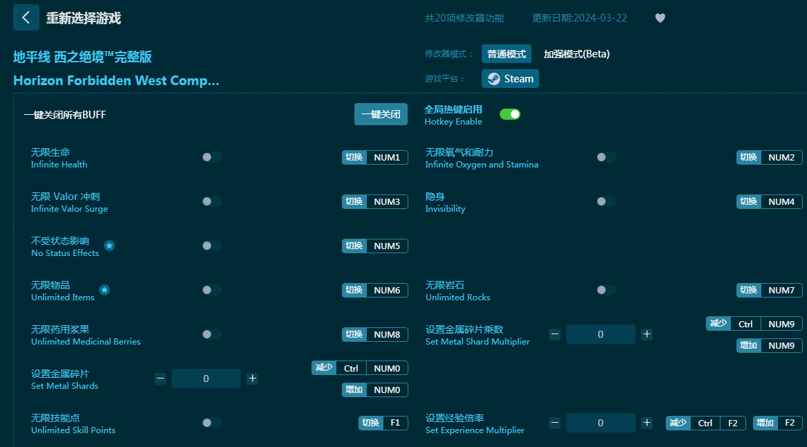The width and height of the screenshot is (807, 447).
Task: Click the heart favorite icon
Action: pos(660,18)
